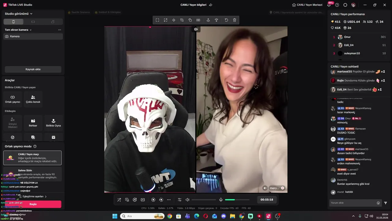Image resolution: width=392 pixels, height=221 pixels.
Task: Mute the speaker output
Action: tap(187, 200)
